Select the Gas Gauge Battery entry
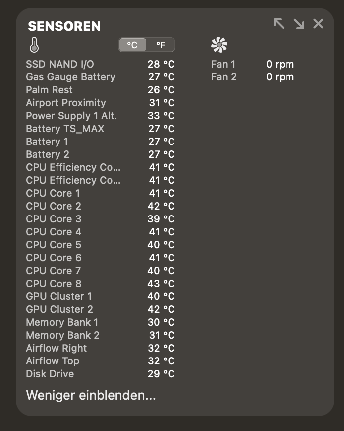The image size is (344, 431). click(x=100, y=77)
